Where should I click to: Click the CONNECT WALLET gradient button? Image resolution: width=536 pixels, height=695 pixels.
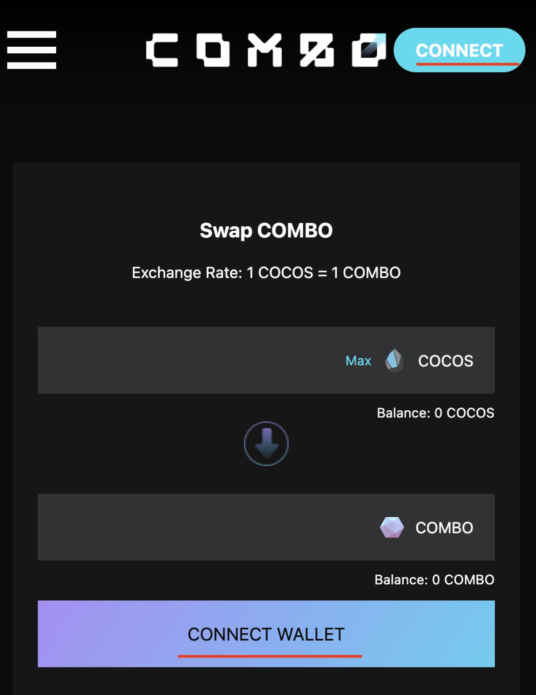pos(266,634)
